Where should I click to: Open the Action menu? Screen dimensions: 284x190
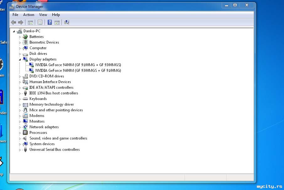coord(29,15)
